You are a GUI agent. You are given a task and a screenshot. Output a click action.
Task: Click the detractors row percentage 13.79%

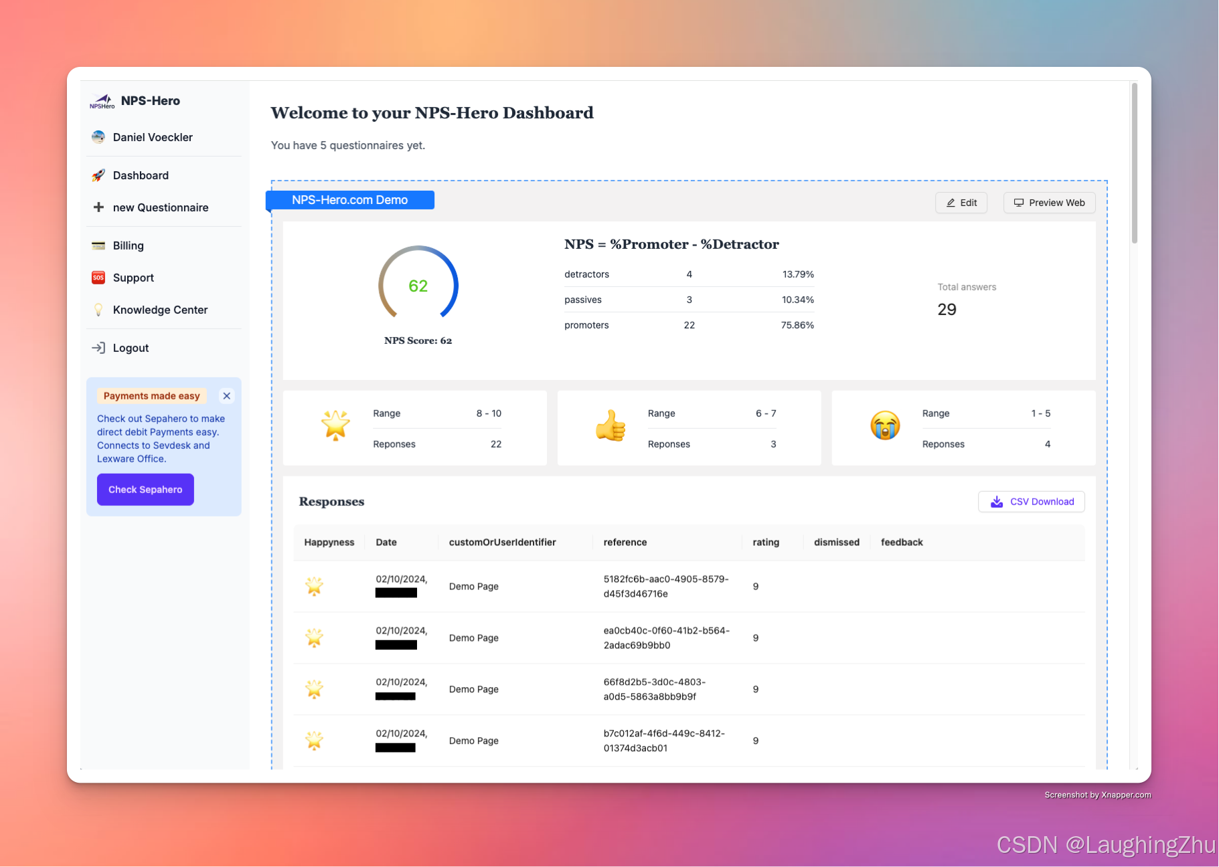[798, 274]
